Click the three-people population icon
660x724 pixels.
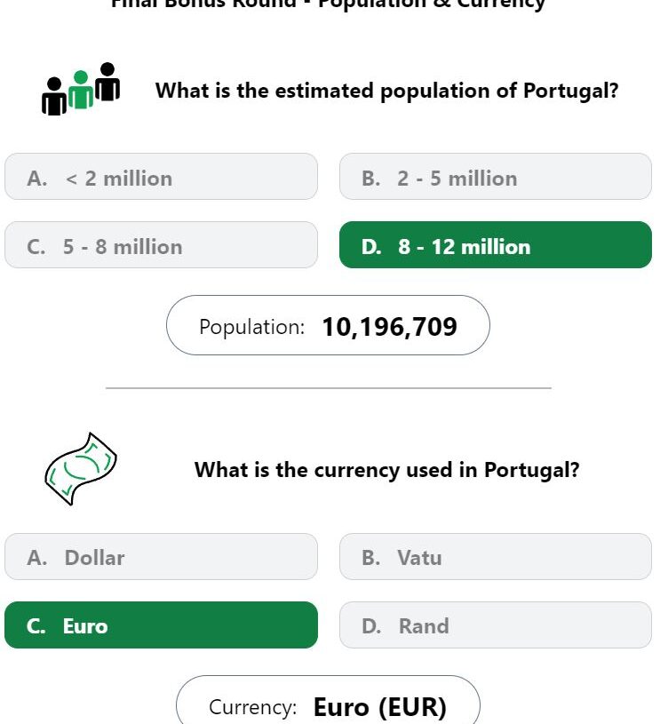tap(81, 89)
